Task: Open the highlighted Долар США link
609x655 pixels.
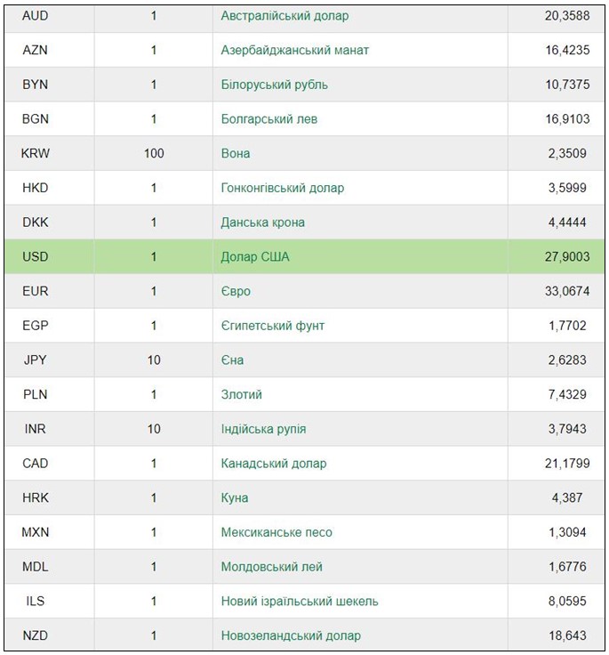Action: click(x=255, y=257)
